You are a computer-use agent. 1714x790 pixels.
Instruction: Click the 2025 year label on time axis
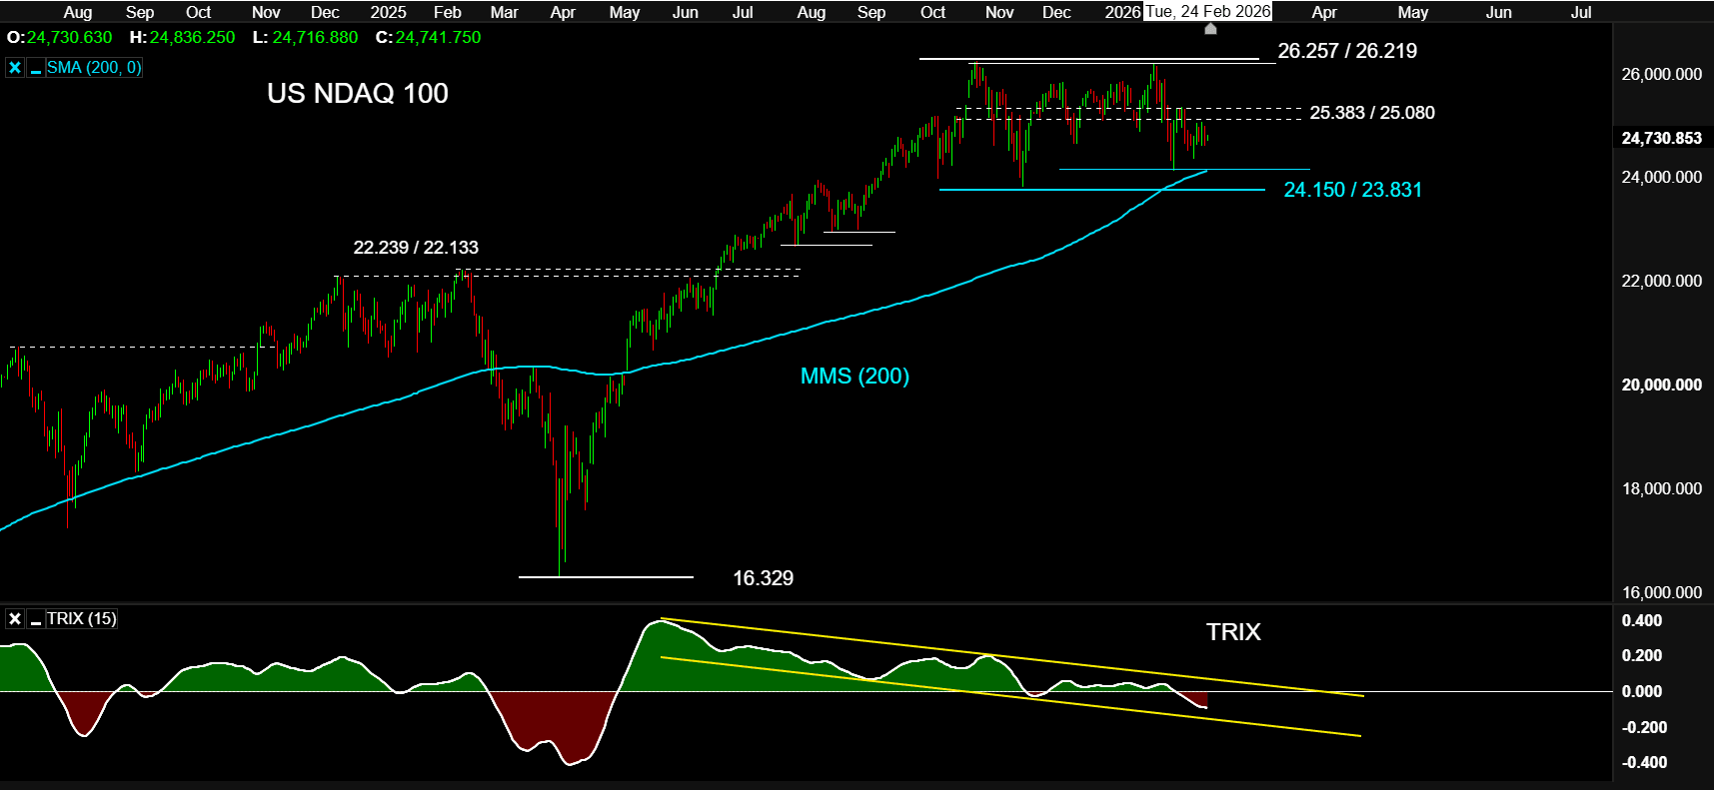(x=388, y=12)
